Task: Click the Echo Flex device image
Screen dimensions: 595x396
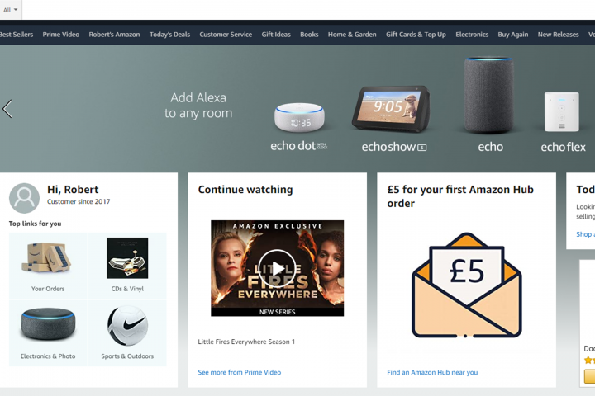Action: pos(562,112)
